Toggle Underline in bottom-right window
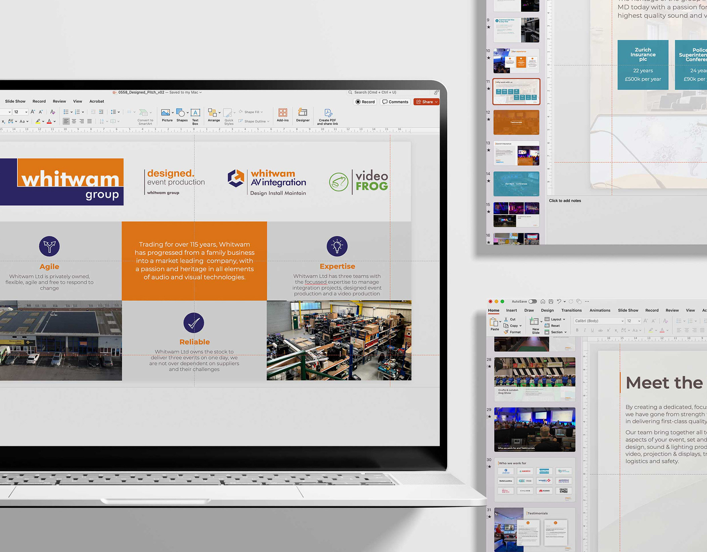Screen dimensions: 707x552 pos(592,331)
